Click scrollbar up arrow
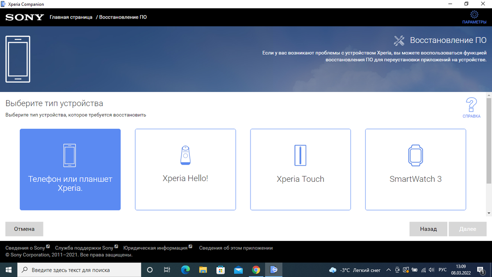Screen dimensions: 492x277 [x=489, y=95]
